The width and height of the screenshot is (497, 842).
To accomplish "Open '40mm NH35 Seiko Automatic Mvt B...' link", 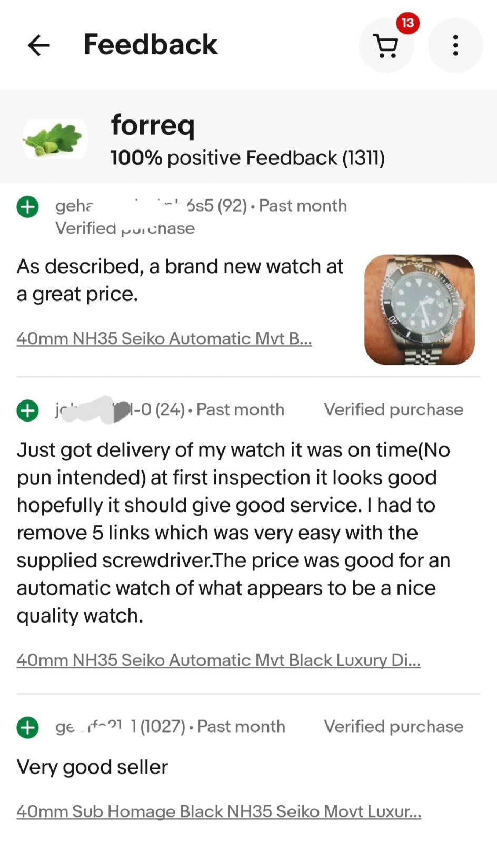I will coord(164,338).
